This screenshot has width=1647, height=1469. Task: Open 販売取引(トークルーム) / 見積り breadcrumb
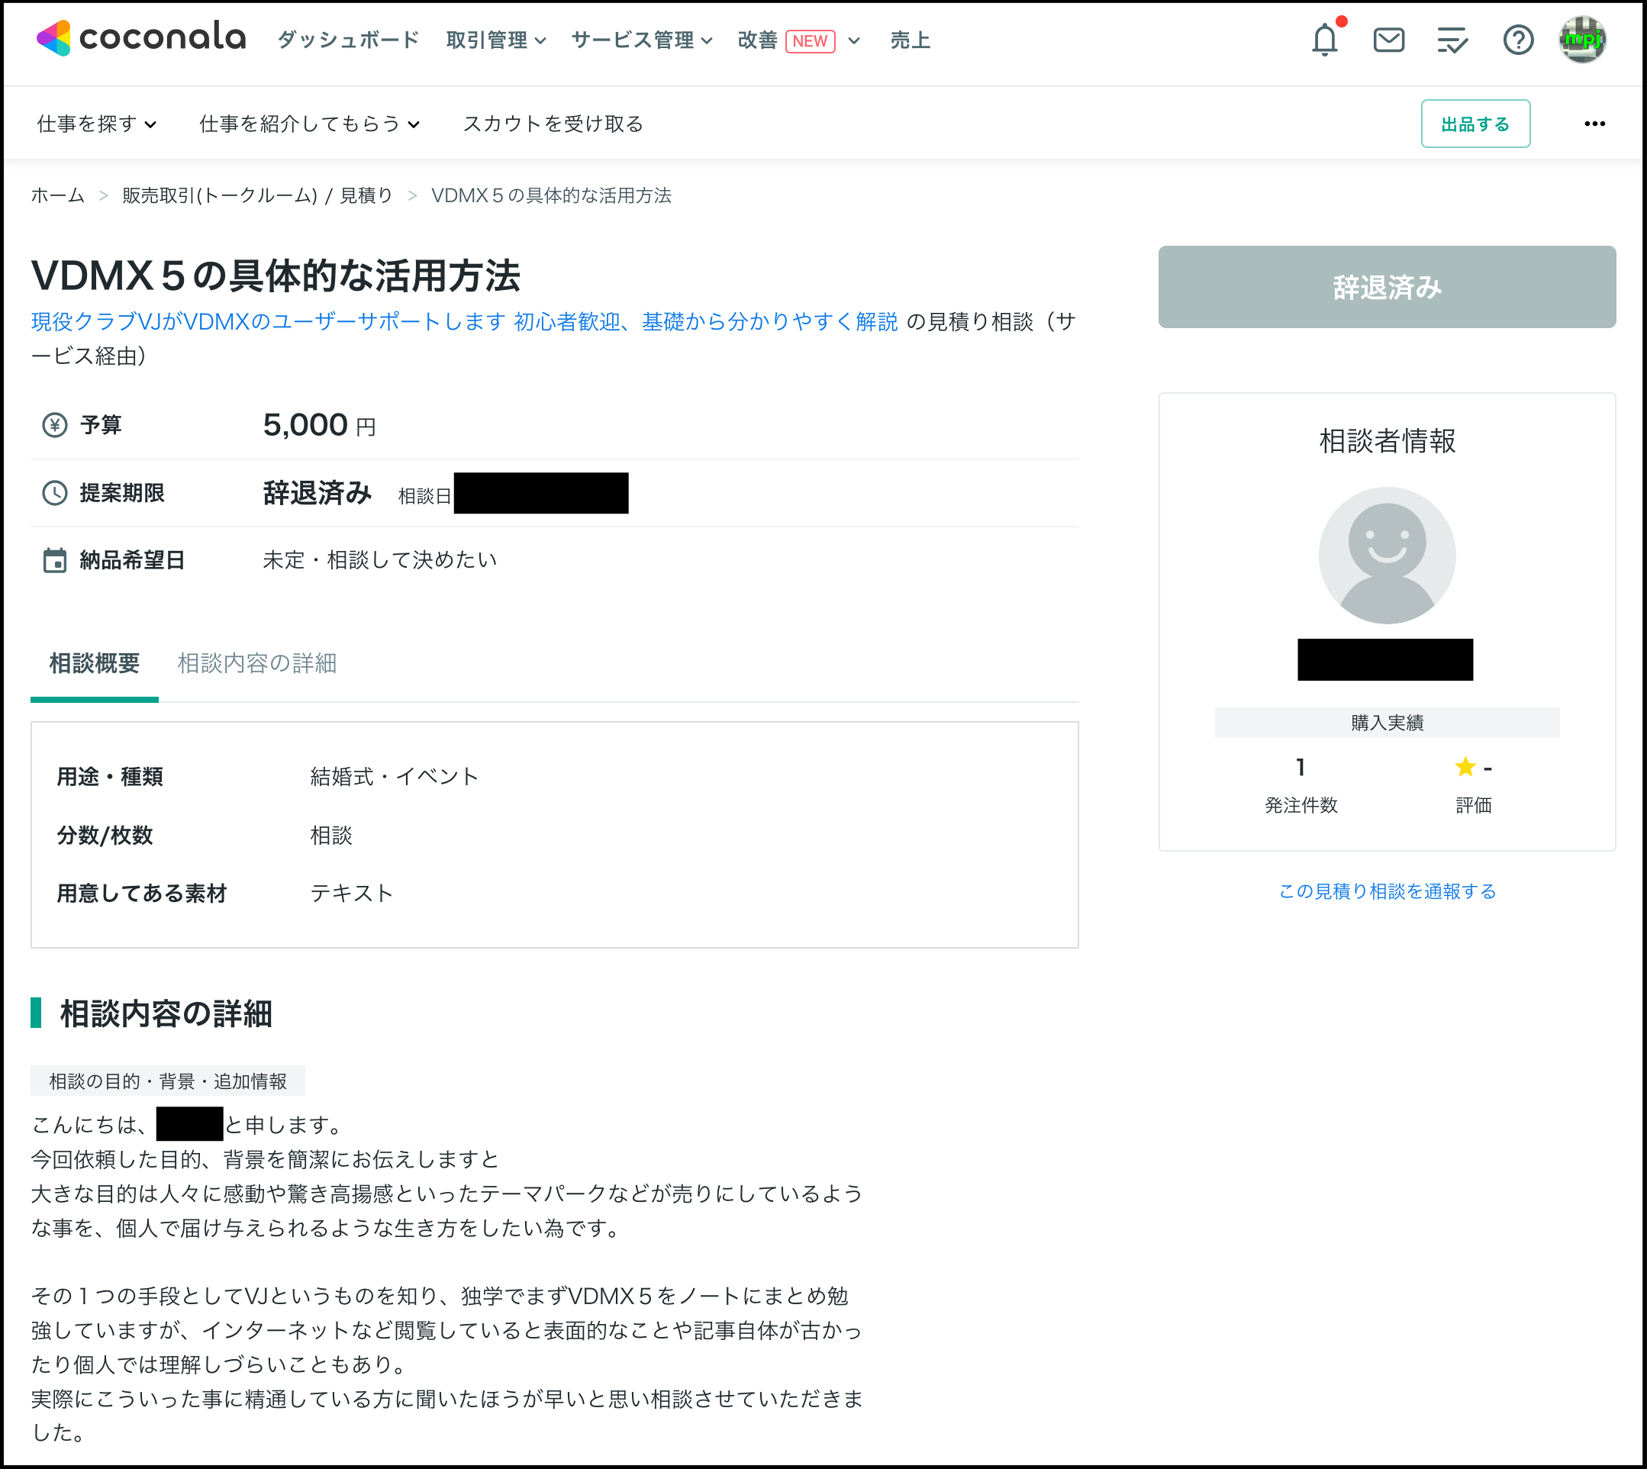[x=257, y=195]
